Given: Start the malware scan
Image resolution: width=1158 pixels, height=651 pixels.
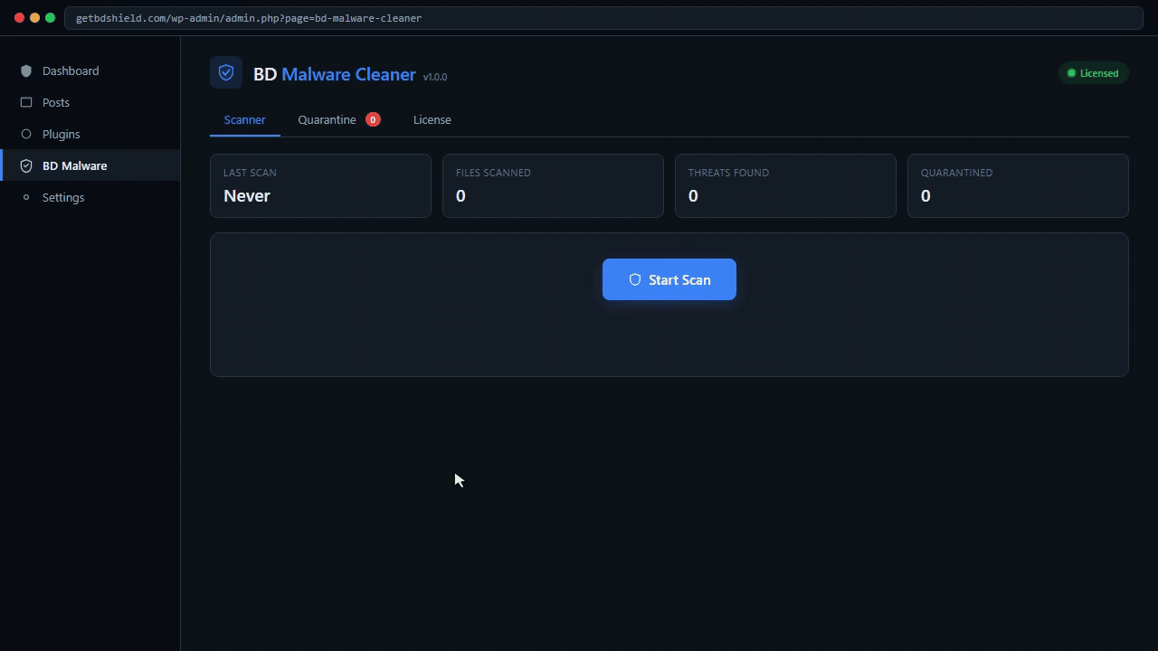Looking at the screenshot, I should (669, 279).
